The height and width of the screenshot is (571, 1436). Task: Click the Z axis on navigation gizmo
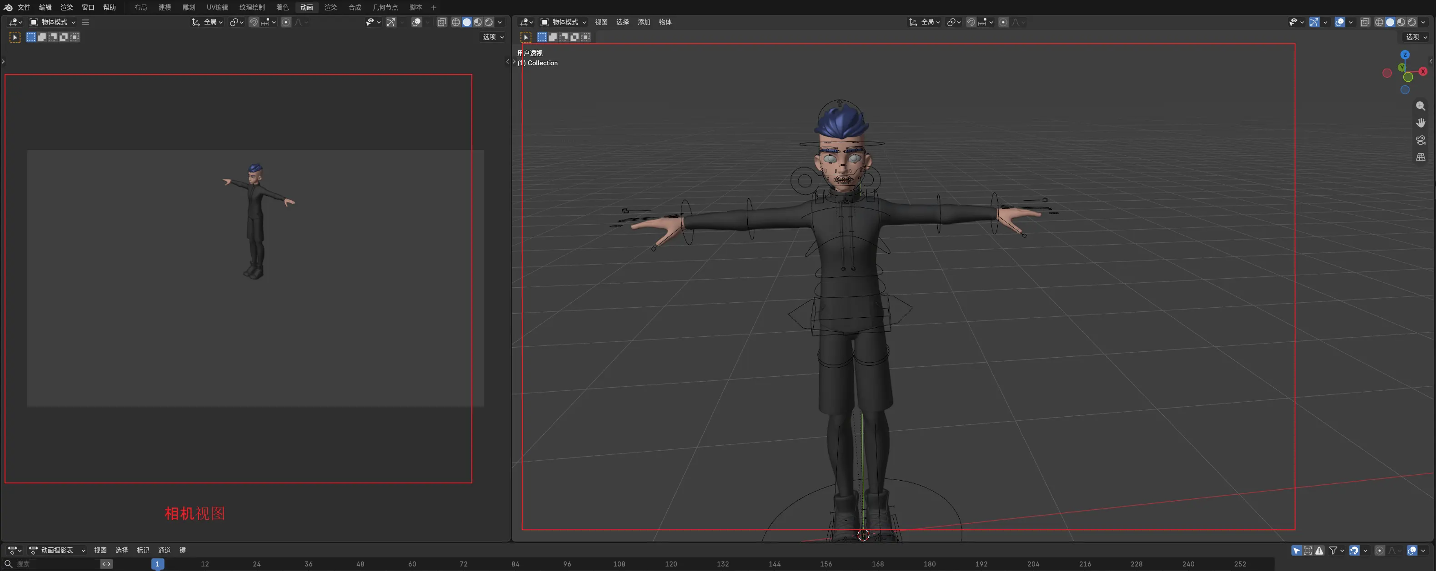click(1405, 54)
